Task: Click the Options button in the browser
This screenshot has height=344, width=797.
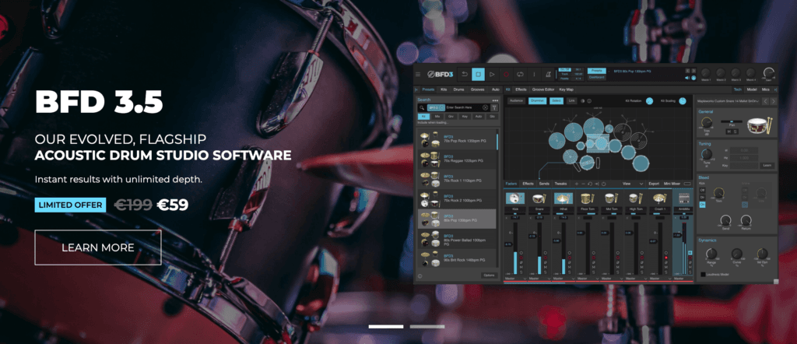Action: [x=488, y=276]
